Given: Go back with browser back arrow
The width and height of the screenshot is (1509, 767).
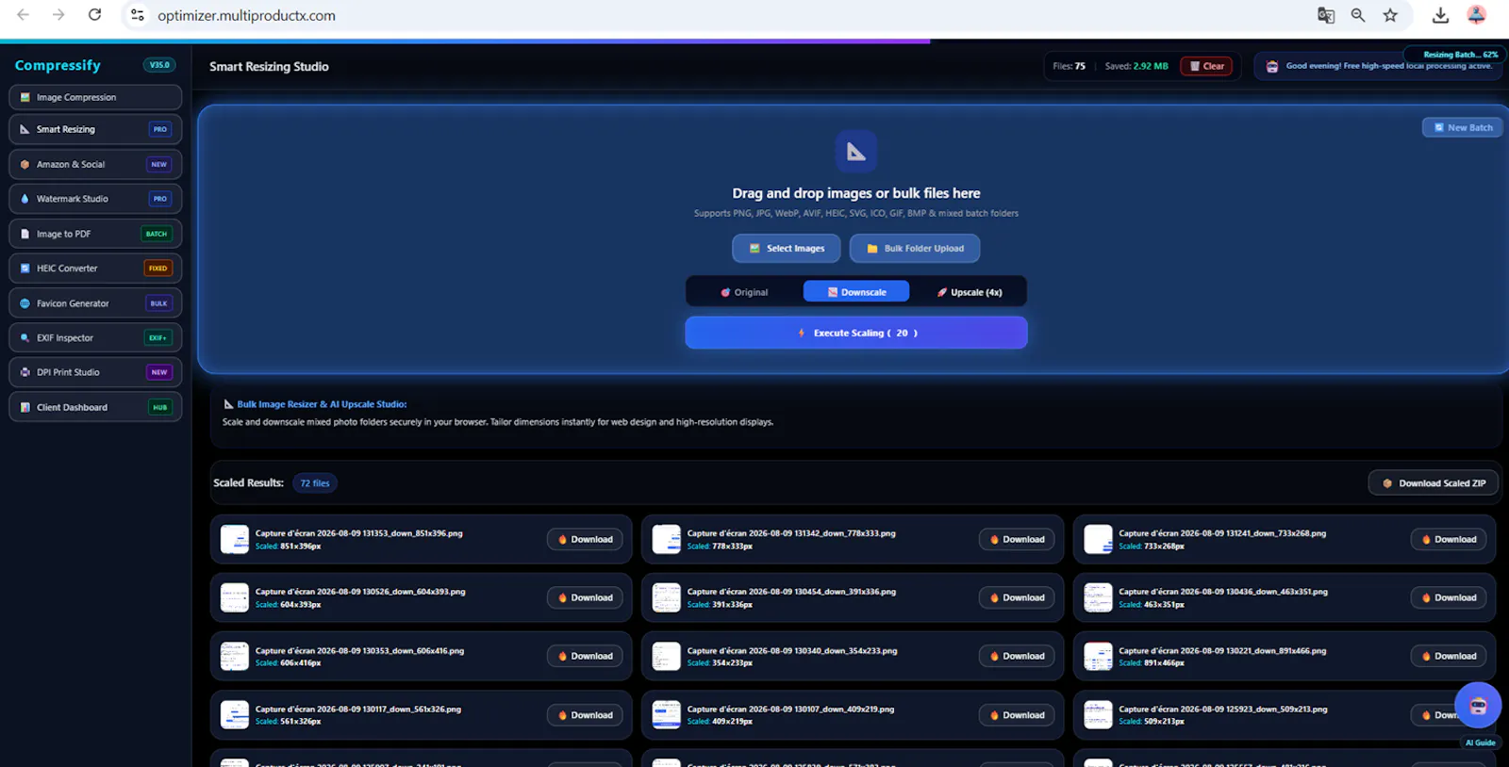Looking at the screenshot, I should tap(24, 15).
